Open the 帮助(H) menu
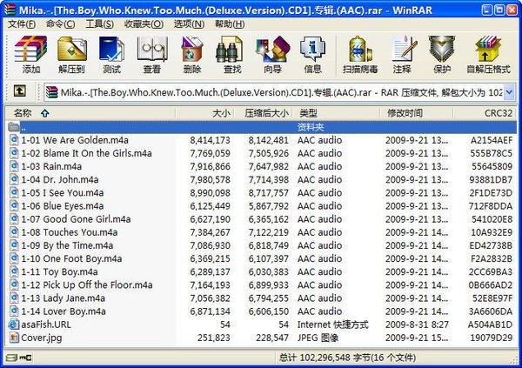This screenshot has width=522, height=368. [x=230, y=24]
